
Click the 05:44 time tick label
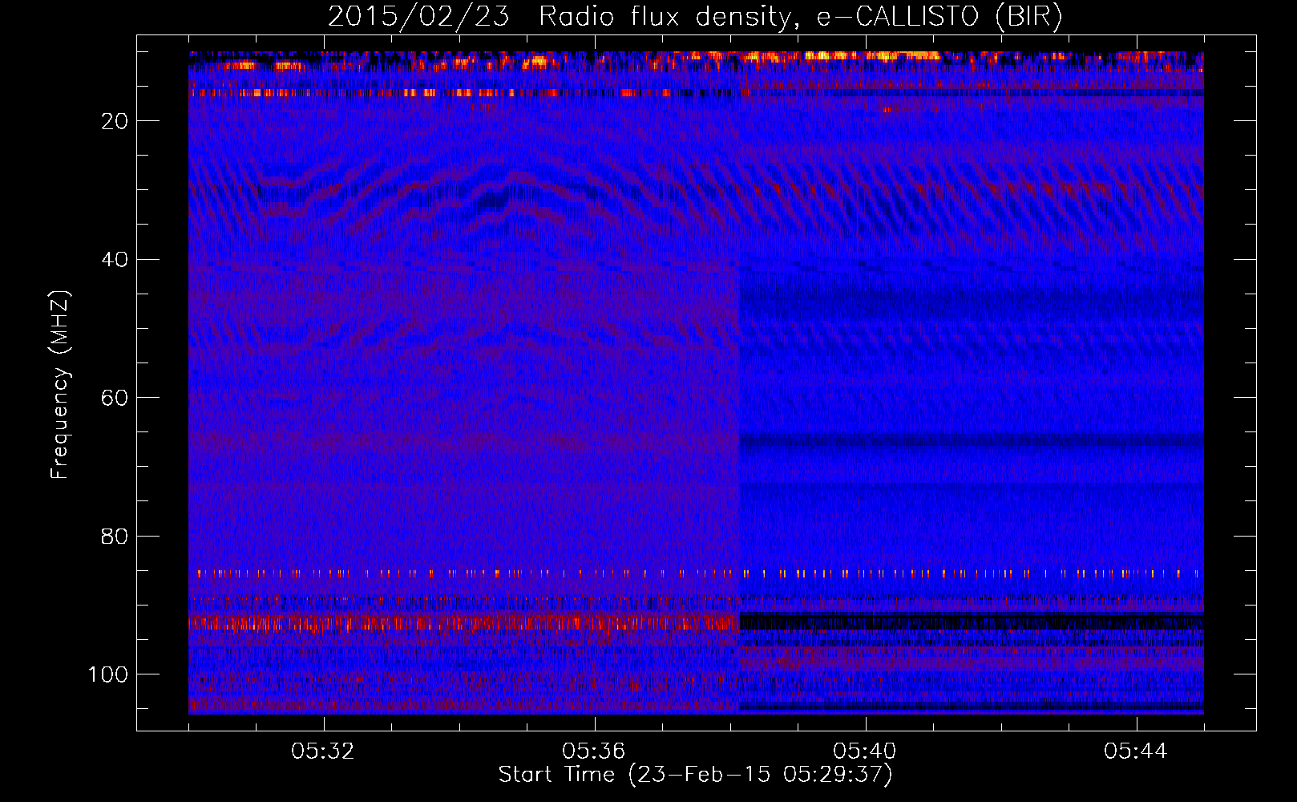[x=1136, y=751]
